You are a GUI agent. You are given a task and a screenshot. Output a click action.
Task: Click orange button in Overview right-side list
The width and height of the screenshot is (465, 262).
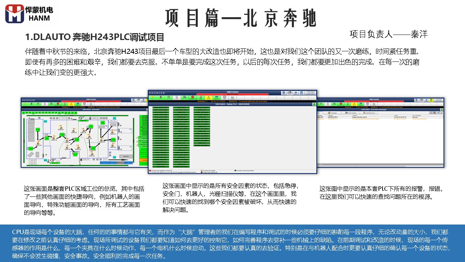143,160
